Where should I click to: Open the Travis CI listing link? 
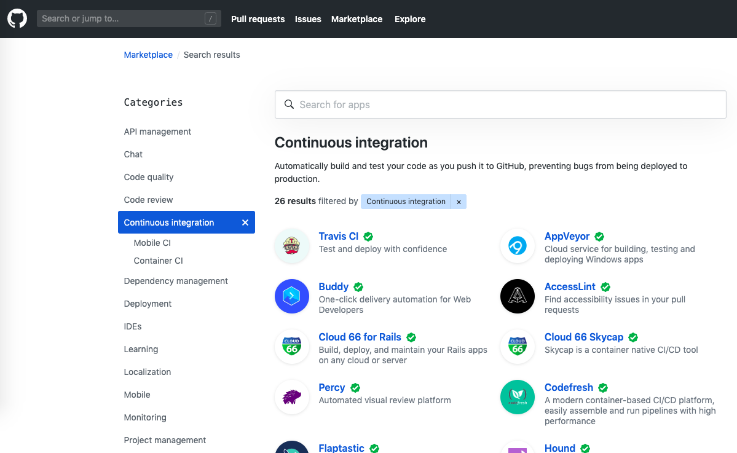339,237
